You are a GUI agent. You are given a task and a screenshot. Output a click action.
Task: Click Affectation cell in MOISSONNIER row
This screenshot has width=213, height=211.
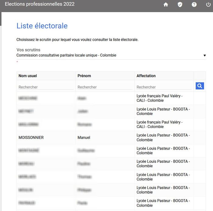163,137
